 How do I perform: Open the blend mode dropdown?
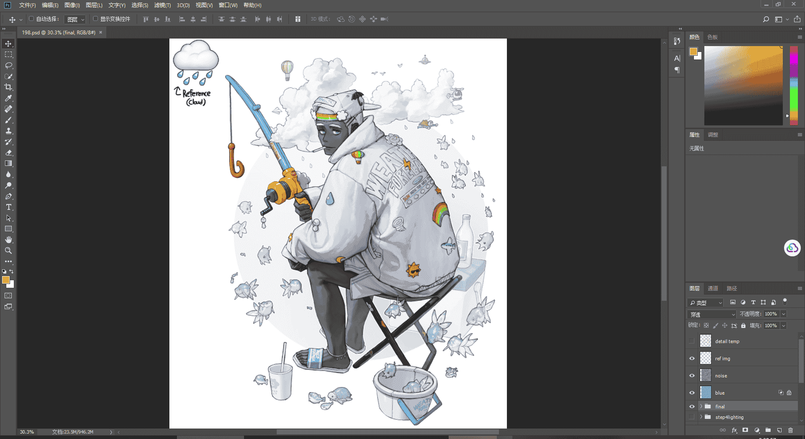712,314
